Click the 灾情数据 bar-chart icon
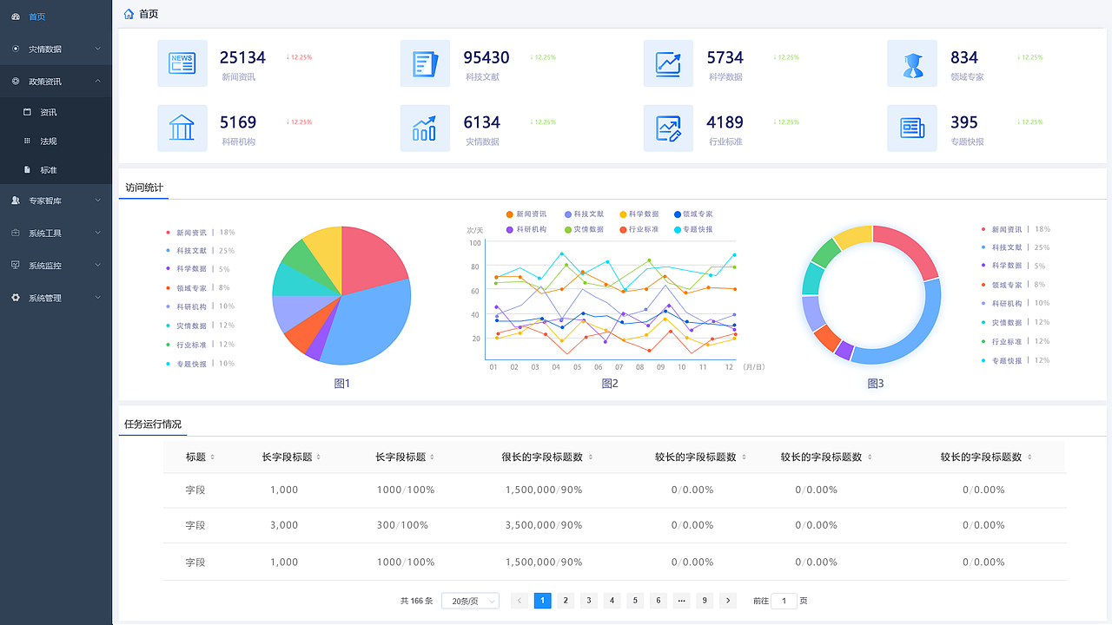The height and width of the screenshot is (625, 1112). pos(425,128)
